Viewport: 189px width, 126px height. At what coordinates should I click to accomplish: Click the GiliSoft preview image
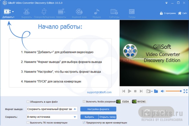[154, 53]
